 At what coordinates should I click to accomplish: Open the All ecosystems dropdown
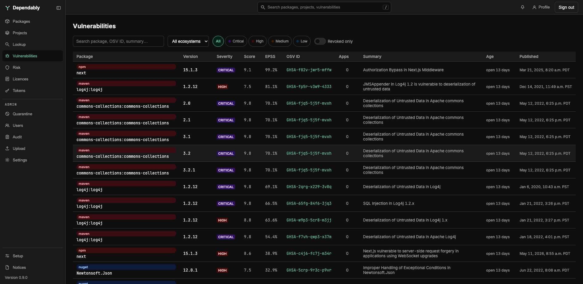tap(188, 41)
